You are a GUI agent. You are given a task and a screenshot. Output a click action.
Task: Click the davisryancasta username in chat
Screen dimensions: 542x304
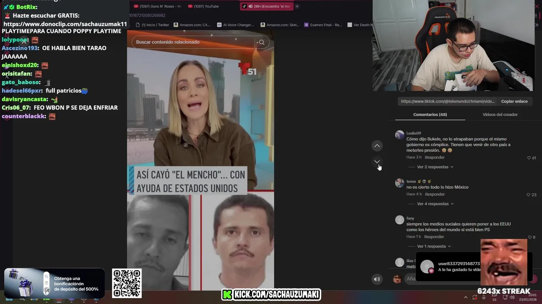[25, 99]
